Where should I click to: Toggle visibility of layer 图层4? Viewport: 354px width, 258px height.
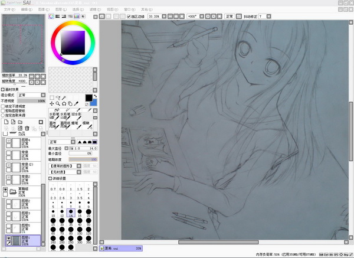click(8, 141)
